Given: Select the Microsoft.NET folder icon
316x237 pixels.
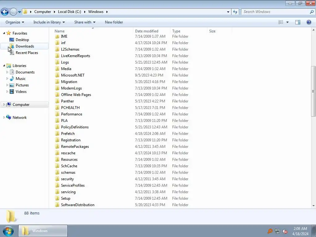Looking at the screenshot, I should [x=57, y=75].
